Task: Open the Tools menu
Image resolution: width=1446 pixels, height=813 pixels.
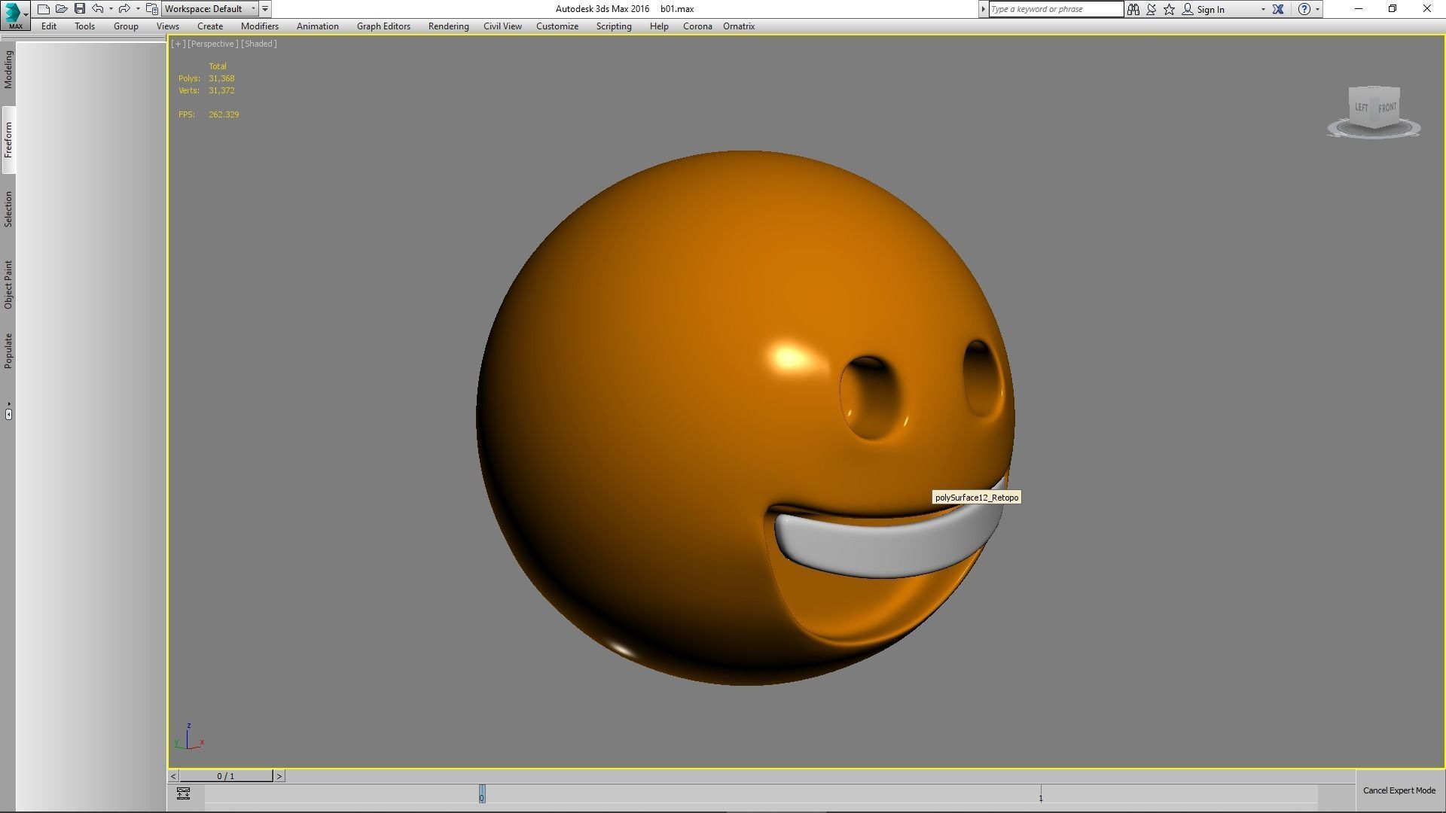Action: 84,26
